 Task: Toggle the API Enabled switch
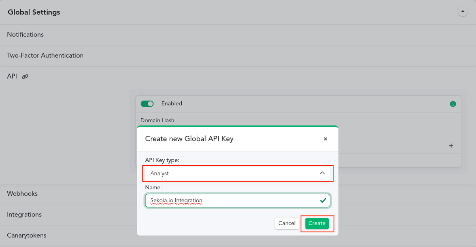coord(147,104)
